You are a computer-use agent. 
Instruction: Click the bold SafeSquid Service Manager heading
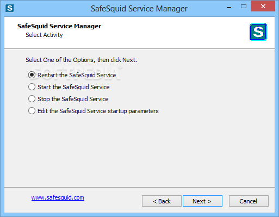click(59, 26)
